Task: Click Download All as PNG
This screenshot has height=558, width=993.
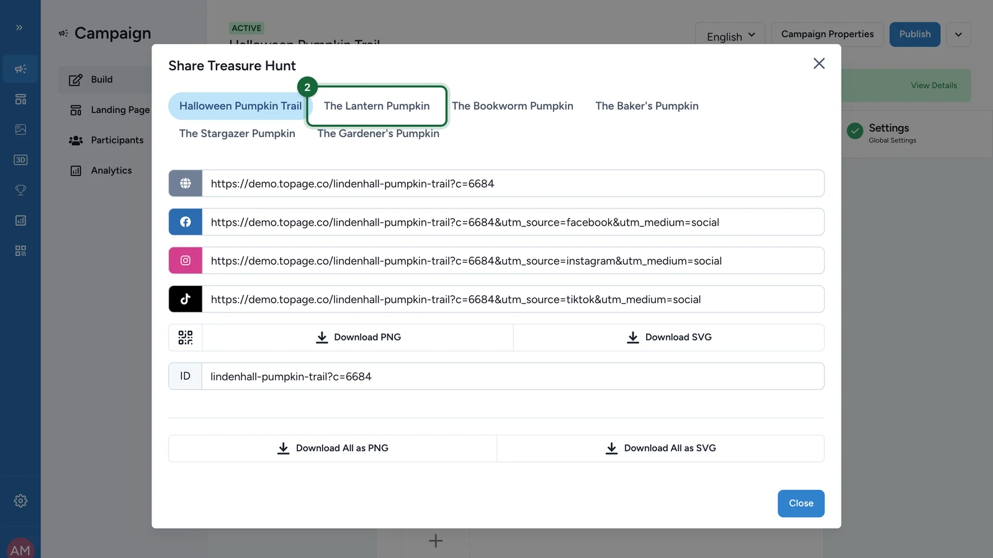Action: pyautogui.click(x=333, y=448)
